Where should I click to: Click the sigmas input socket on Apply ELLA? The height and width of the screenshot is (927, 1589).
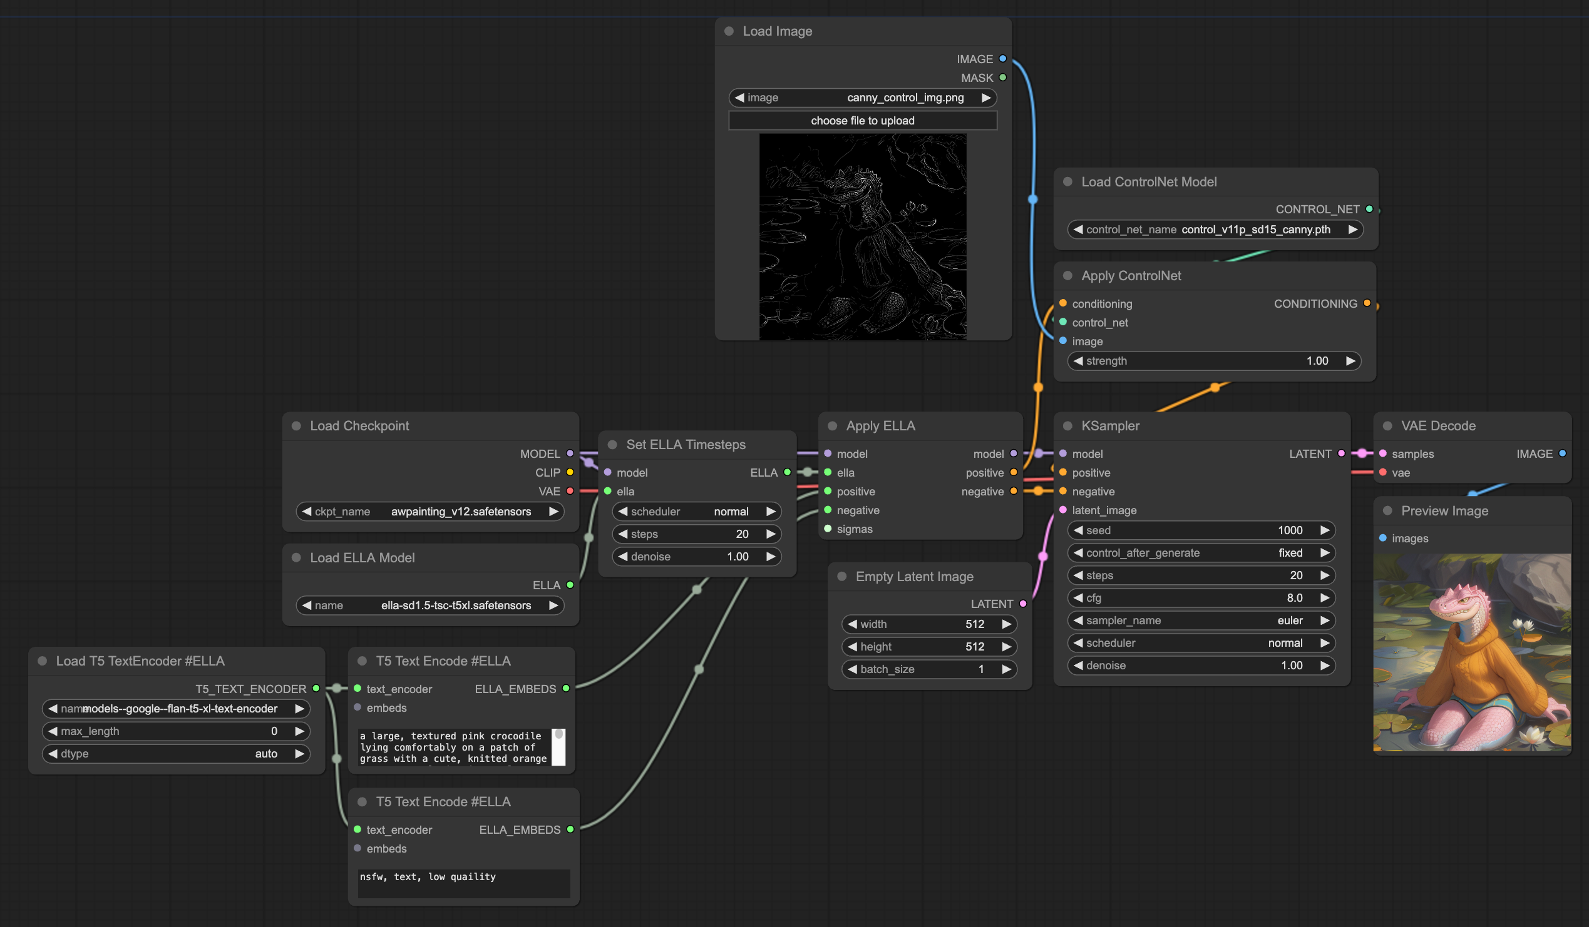click(x=828, y=529)
